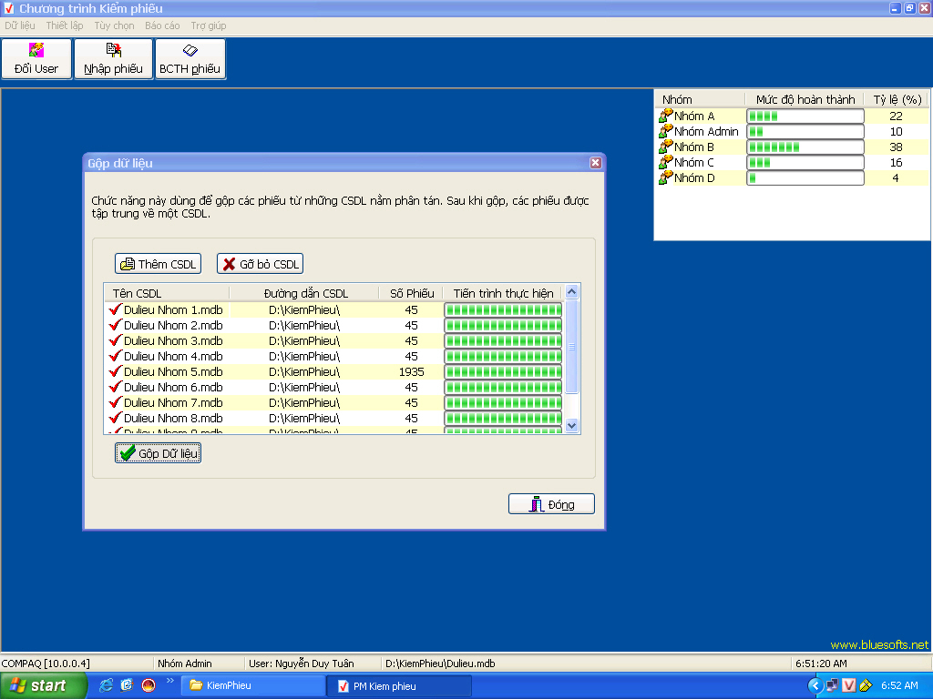The width and height of the screenshot is (933, 699).
Task: Click the Đổi User toolbar icon
Action: pyautogui.click(x=36, y=51)
